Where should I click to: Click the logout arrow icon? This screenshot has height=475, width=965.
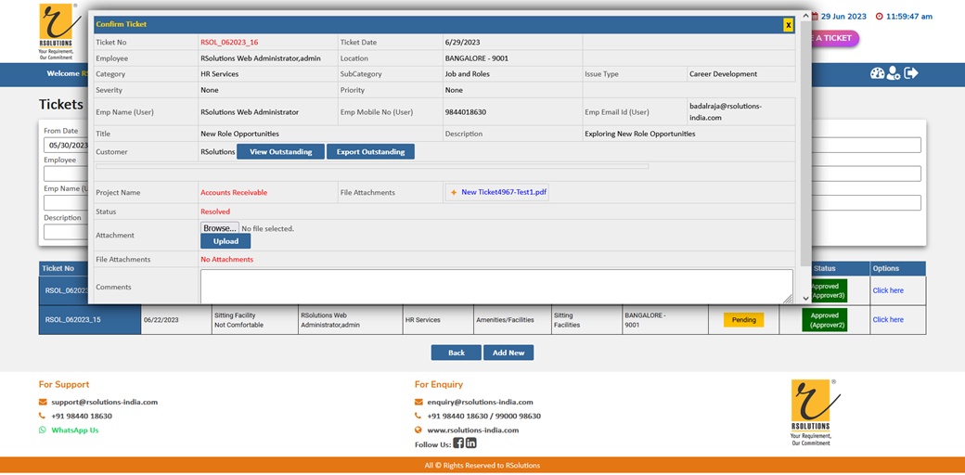point(911,73)
